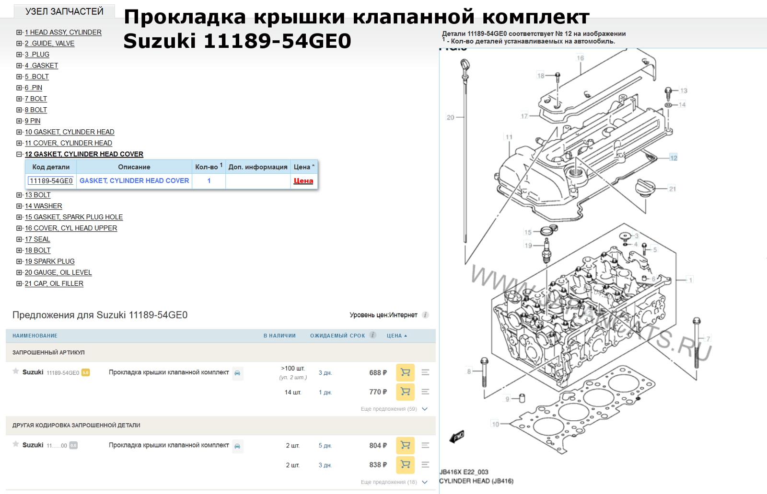Expand 15 GASKET, SPARK PLUG HOLE node
The image size is (767, 494).
[x=19, y=217]
